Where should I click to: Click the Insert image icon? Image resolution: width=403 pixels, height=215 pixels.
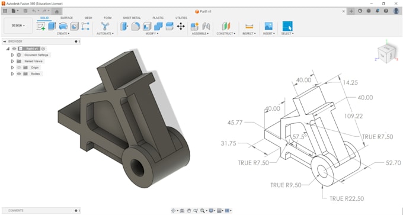[x=268, y=26]
